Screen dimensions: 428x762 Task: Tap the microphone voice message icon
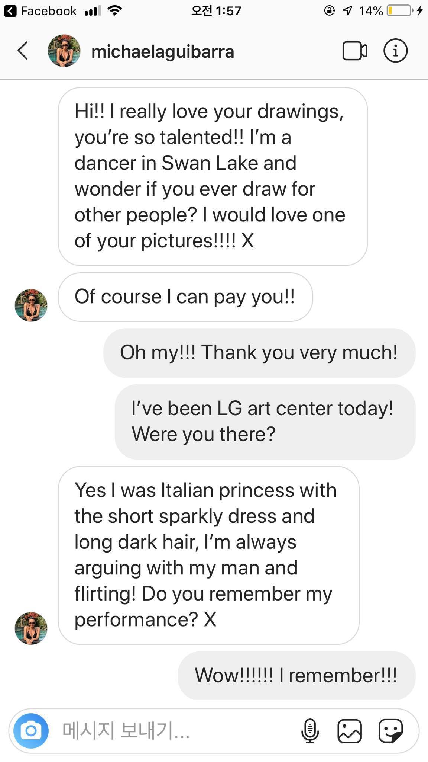coord(310,731)
